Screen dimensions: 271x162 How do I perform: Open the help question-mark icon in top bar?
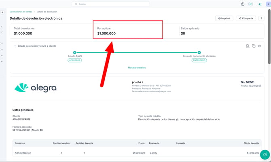(x=243, y=4)
